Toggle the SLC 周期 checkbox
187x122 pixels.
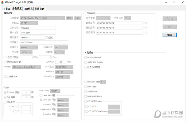5,97
